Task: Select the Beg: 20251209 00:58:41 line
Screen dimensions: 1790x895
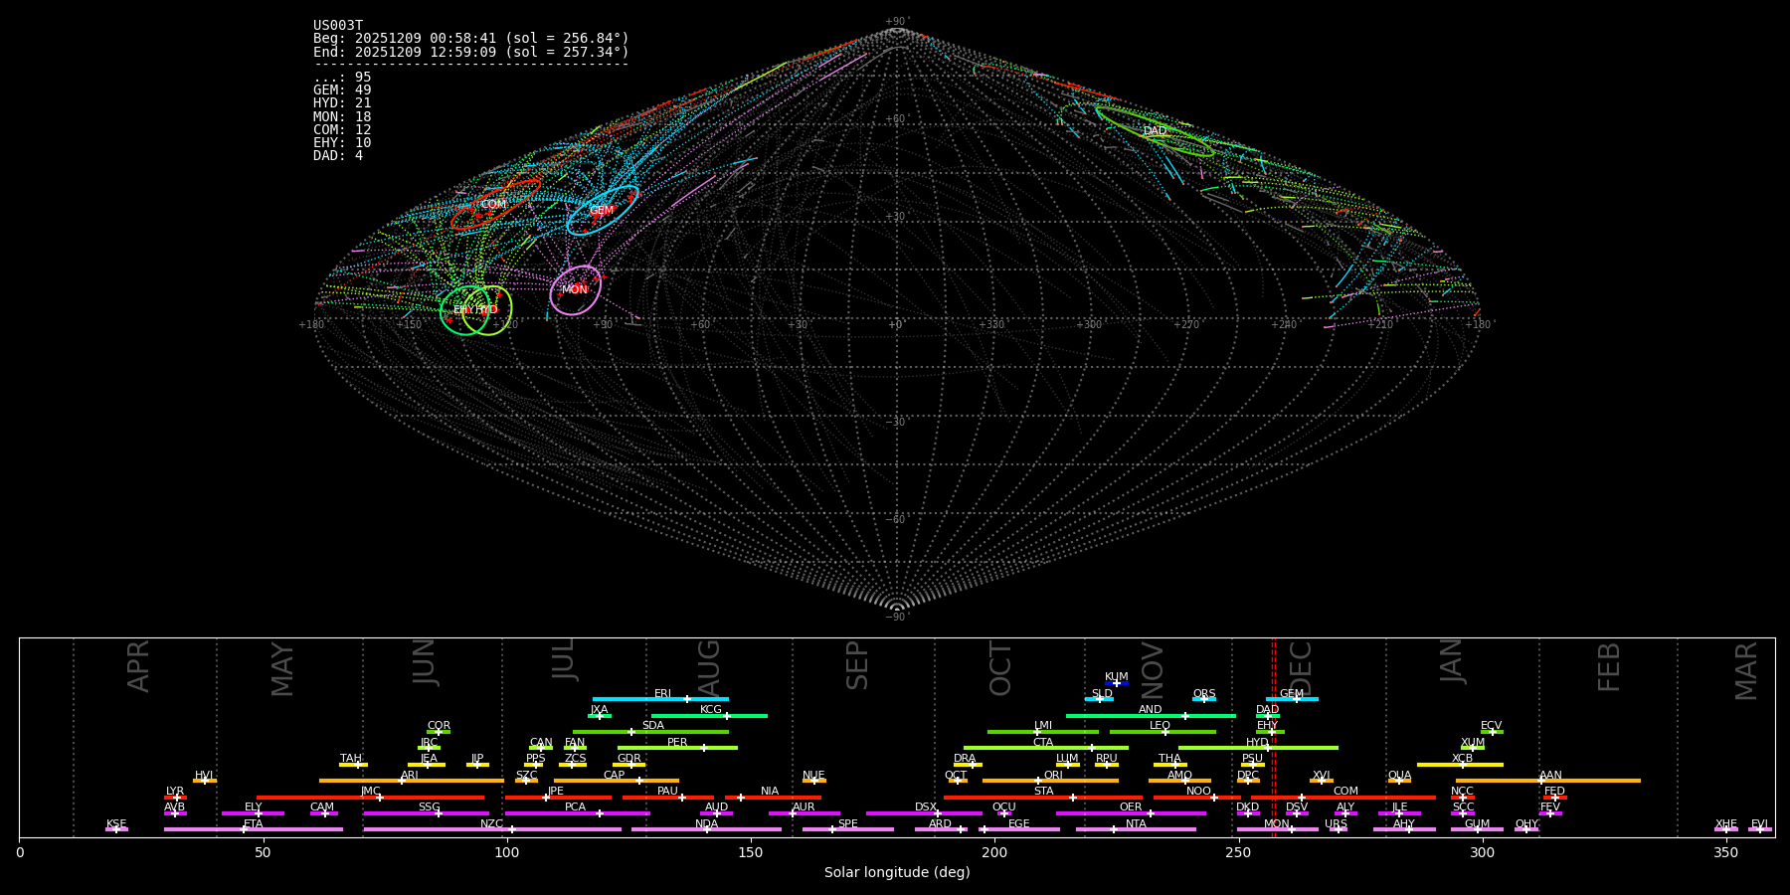Action: (x=471, y=39)
